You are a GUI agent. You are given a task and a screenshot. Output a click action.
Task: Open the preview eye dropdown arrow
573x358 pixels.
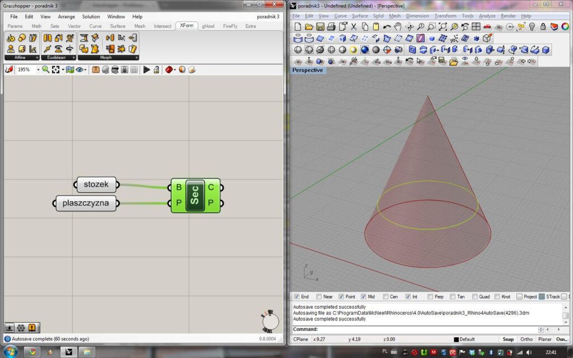86,69
